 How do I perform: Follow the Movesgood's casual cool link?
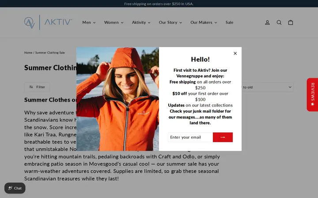(119, 164)
